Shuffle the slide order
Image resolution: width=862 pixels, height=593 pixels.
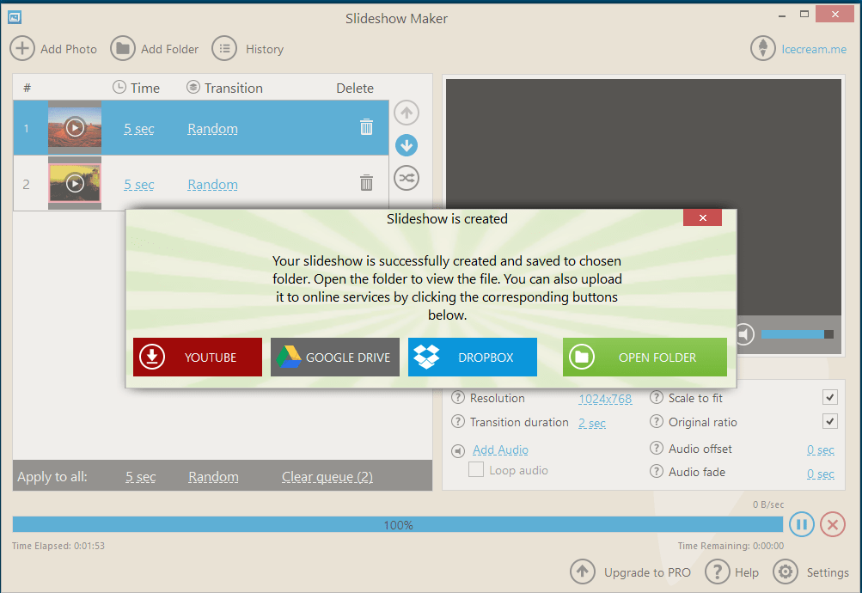pos(406,178)
